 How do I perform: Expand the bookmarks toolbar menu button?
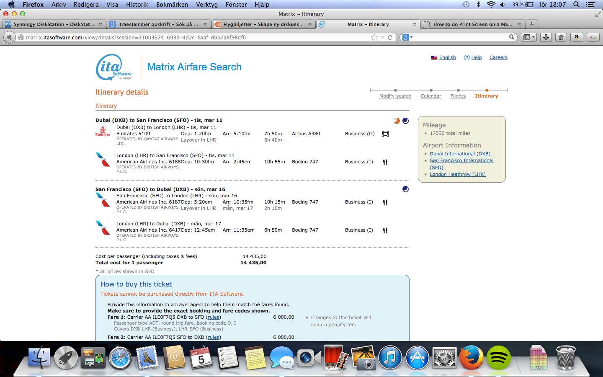pos(528,37)
